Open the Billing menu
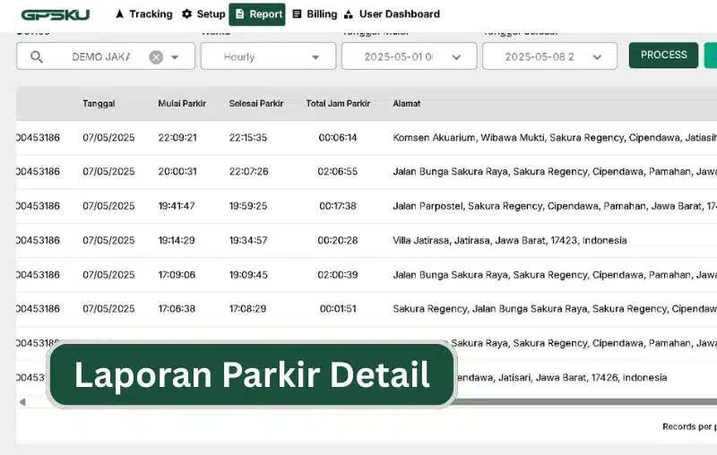The image size is (717, 455). tap(315, 14)
